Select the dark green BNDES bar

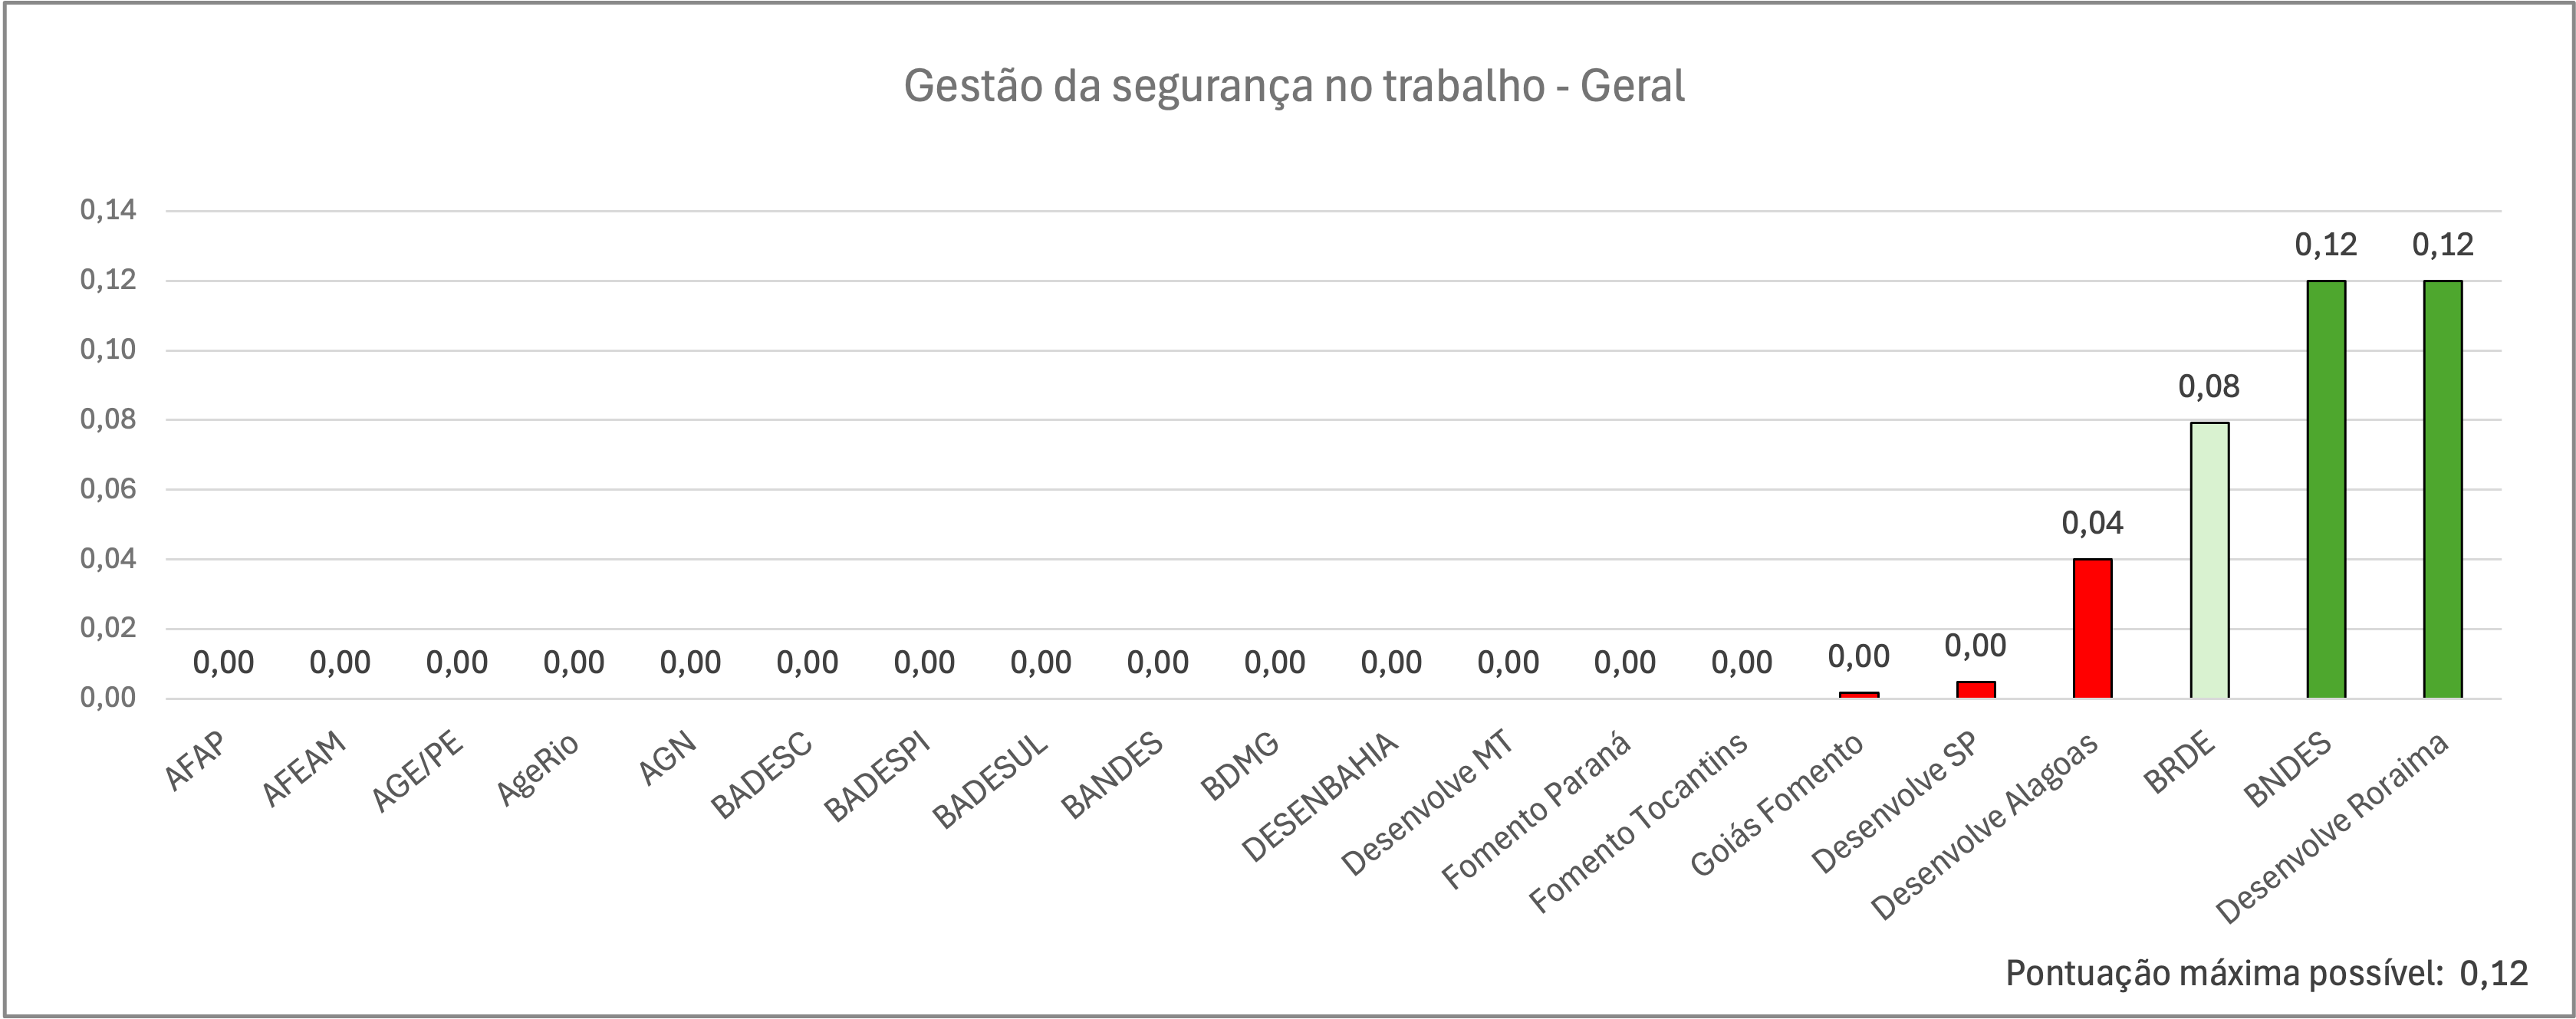(x=2326, y=490)
